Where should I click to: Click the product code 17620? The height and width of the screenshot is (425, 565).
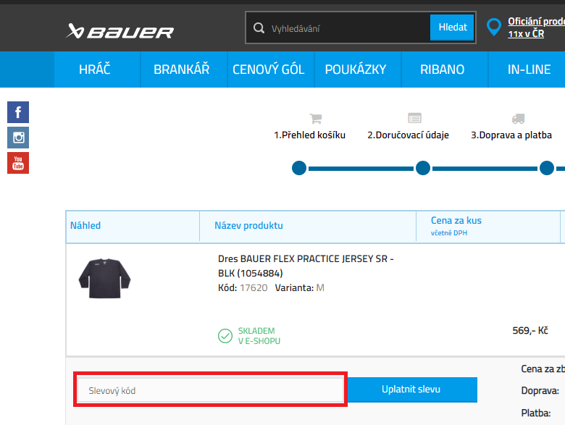point(254,288)
